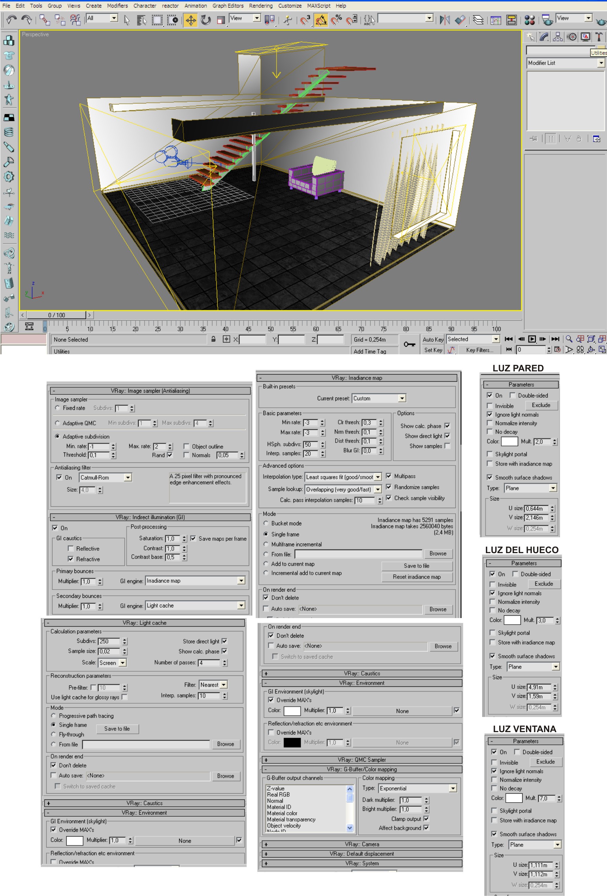This screenshot has width=607, height=896.
Task: Enable the Object outline checkbox
Action: click(186, 447)
